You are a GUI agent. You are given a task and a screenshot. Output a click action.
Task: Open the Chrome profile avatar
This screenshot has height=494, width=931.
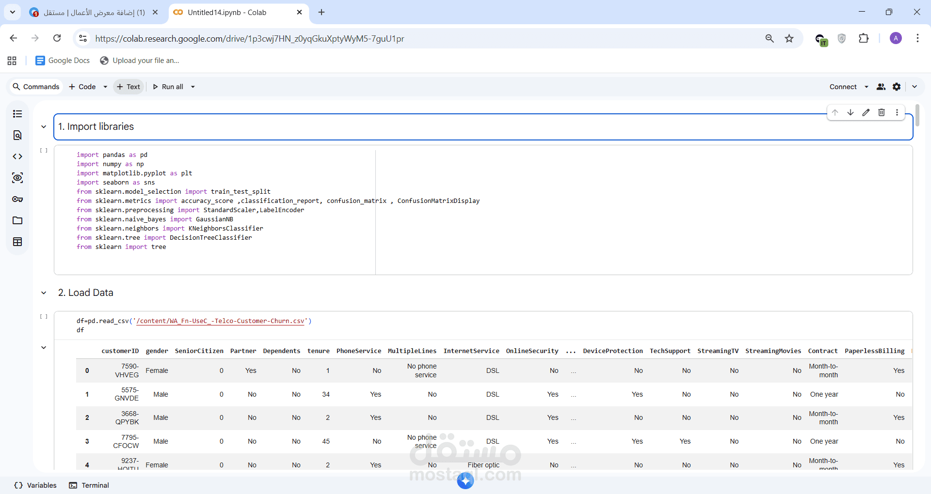[896, 38]
